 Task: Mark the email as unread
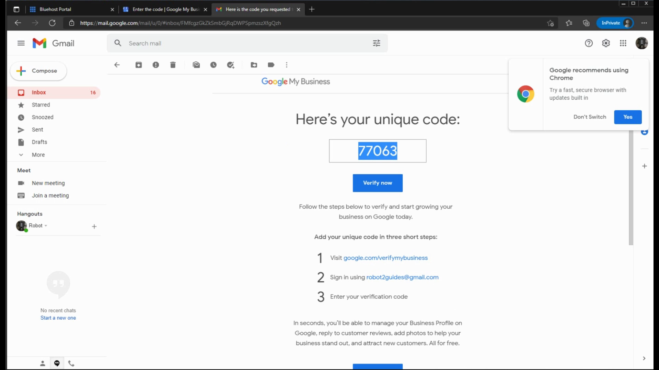click(196, 65)
